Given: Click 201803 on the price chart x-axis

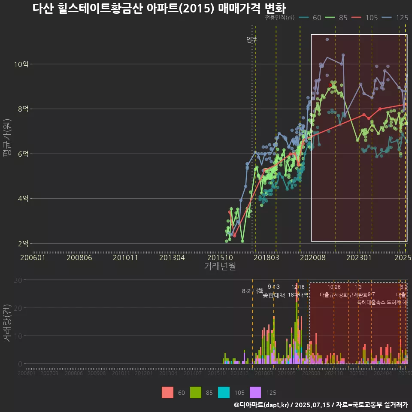Looking at the screenshot, I should tap(266, 257).
